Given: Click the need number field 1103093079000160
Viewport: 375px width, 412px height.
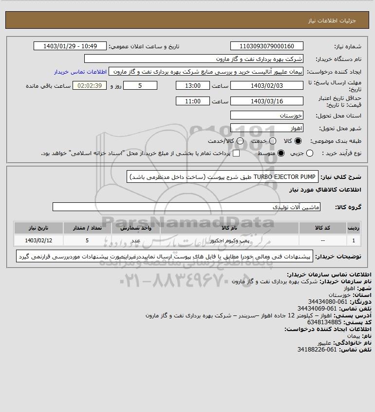Looking at the screenshot, I should tap(266, 46).
